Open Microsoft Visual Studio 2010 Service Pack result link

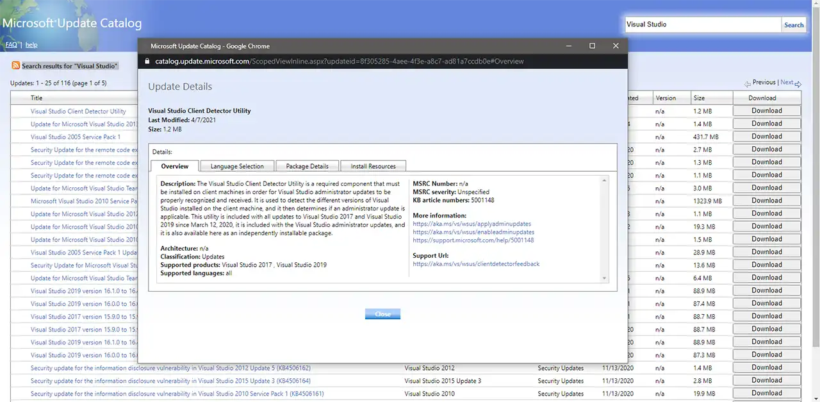click(84, 201)
